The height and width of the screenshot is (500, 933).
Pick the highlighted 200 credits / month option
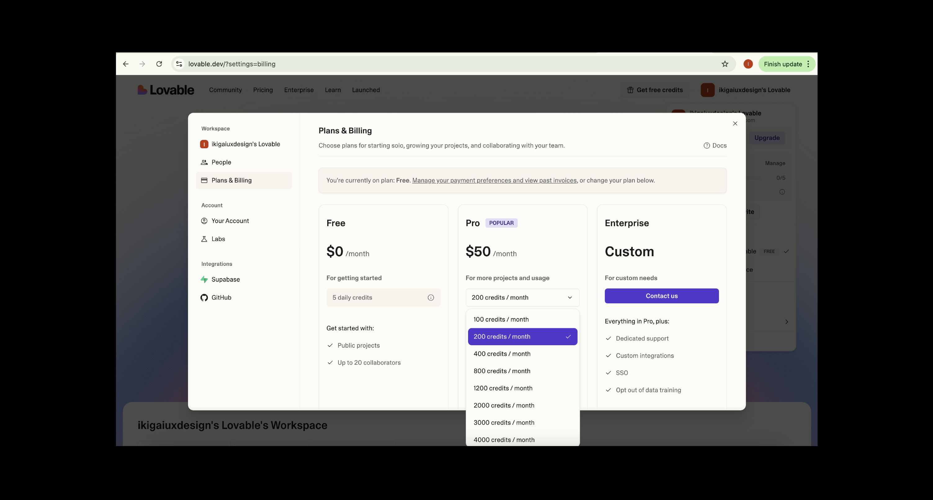point(522,337)
